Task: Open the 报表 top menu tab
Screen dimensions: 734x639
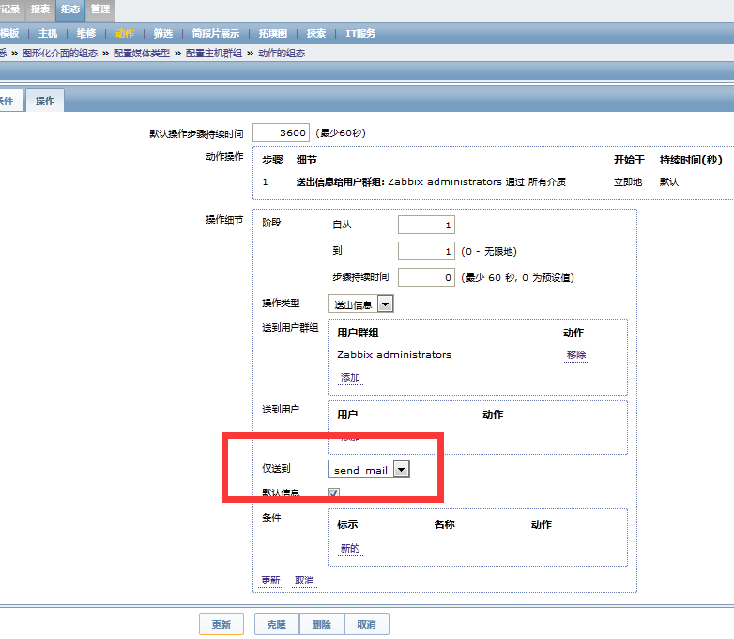Action: 40,9
